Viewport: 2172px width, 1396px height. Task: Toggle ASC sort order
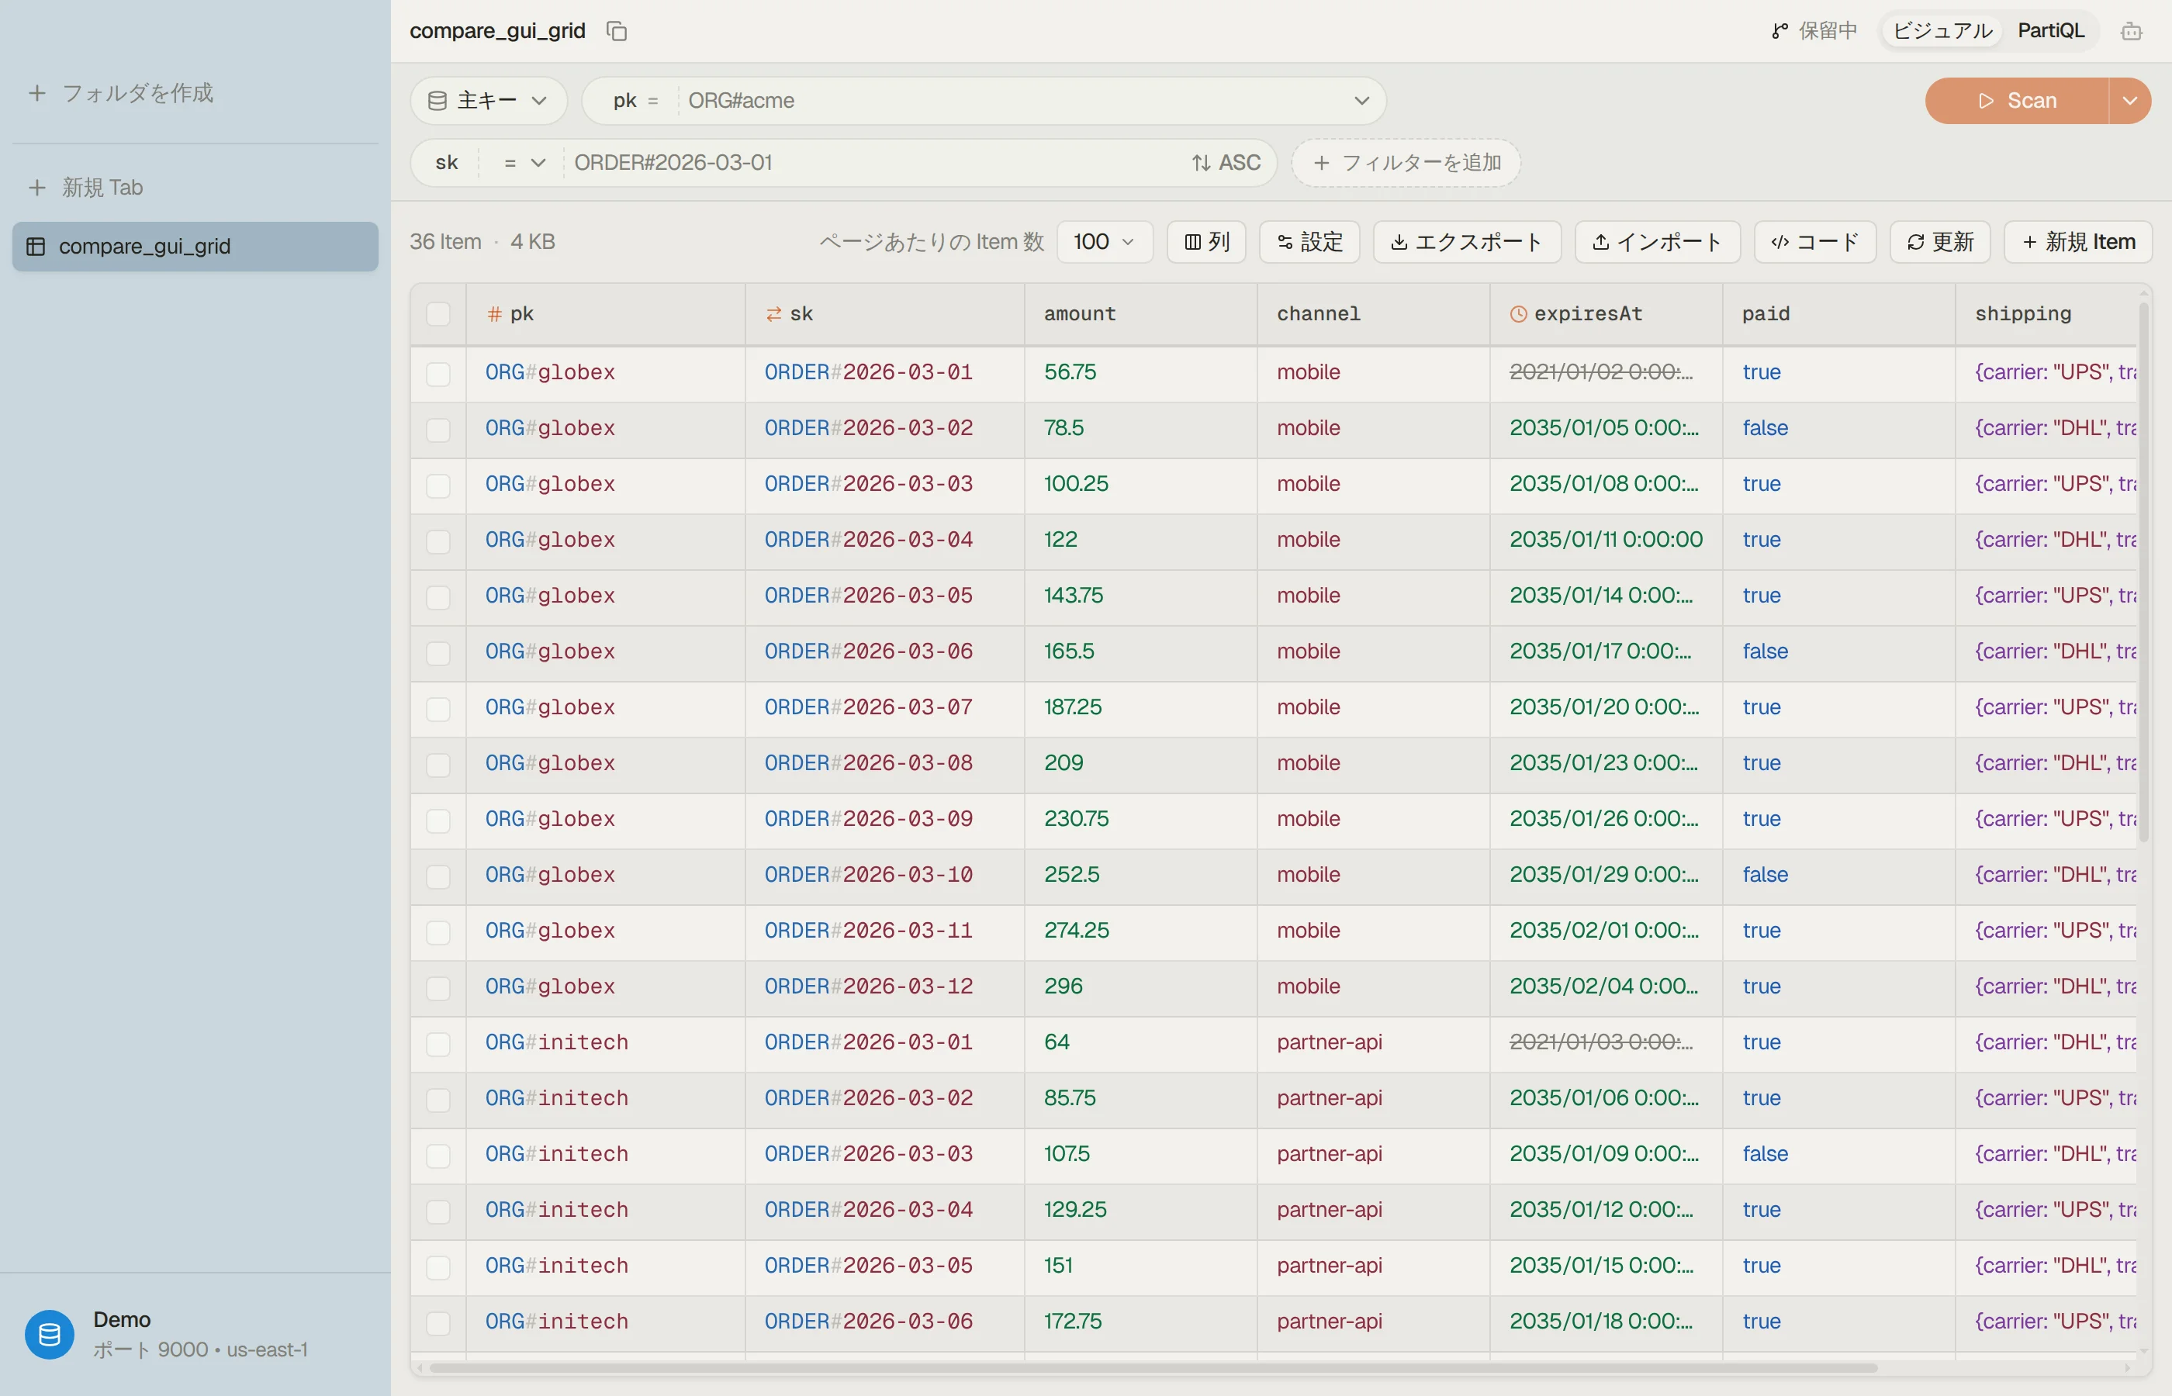[x=1226, y=163]
